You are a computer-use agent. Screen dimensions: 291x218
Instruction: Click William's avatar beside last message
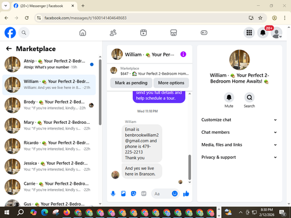click(115, 174)
